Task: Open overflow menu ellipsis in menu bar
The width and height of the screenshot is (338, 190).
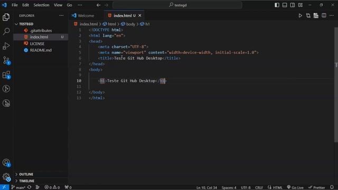Action: point(80,5)
